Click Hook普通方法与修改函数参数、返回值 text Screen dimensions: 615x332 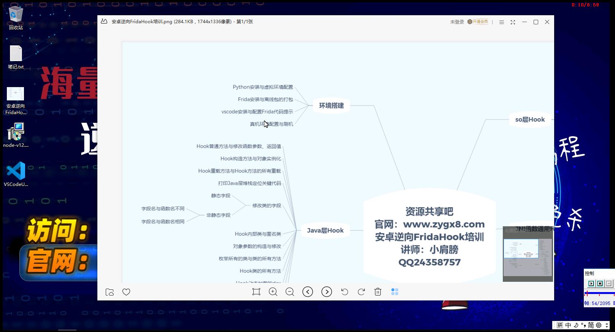239,146
